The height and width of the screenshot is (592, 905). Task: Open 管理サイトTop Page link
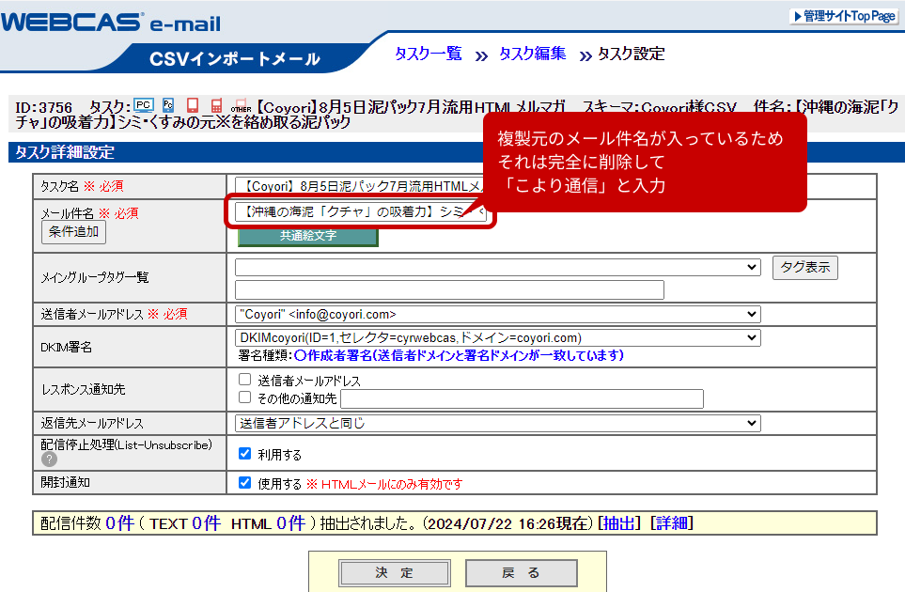tap(845, 16)
